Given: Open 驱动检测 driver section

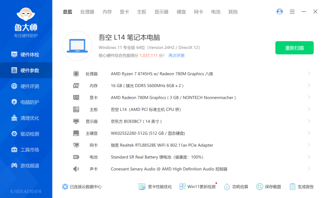Looking at the screenshot, I should click(x=26, y=134).
